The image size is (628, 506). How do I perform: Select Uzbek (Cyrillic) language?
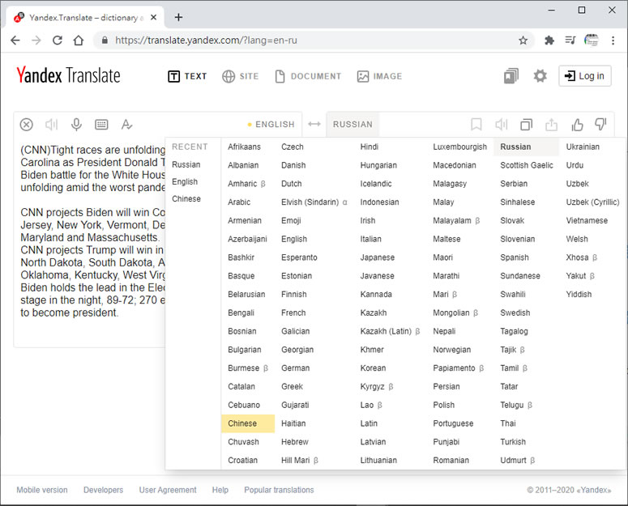[x=593, y=202]
